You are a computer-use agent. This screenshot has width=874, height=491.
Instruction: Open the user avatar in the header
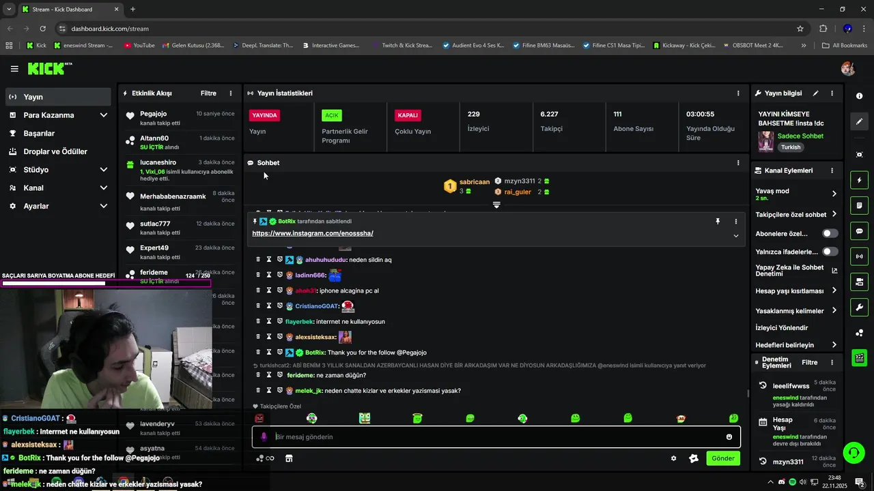pyautogui.click(x=848, y=69)
